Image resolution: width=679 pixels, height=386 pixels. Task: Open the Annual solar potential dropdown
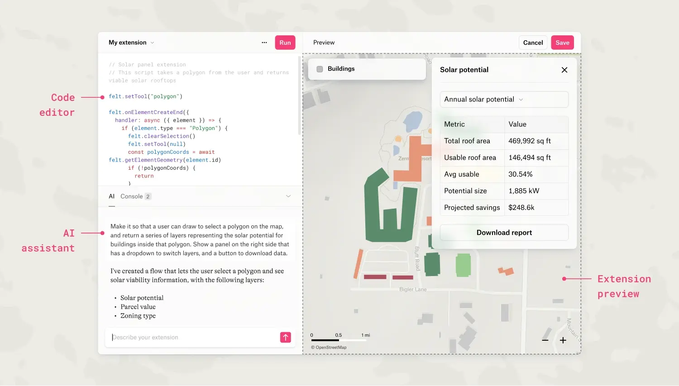504,100
